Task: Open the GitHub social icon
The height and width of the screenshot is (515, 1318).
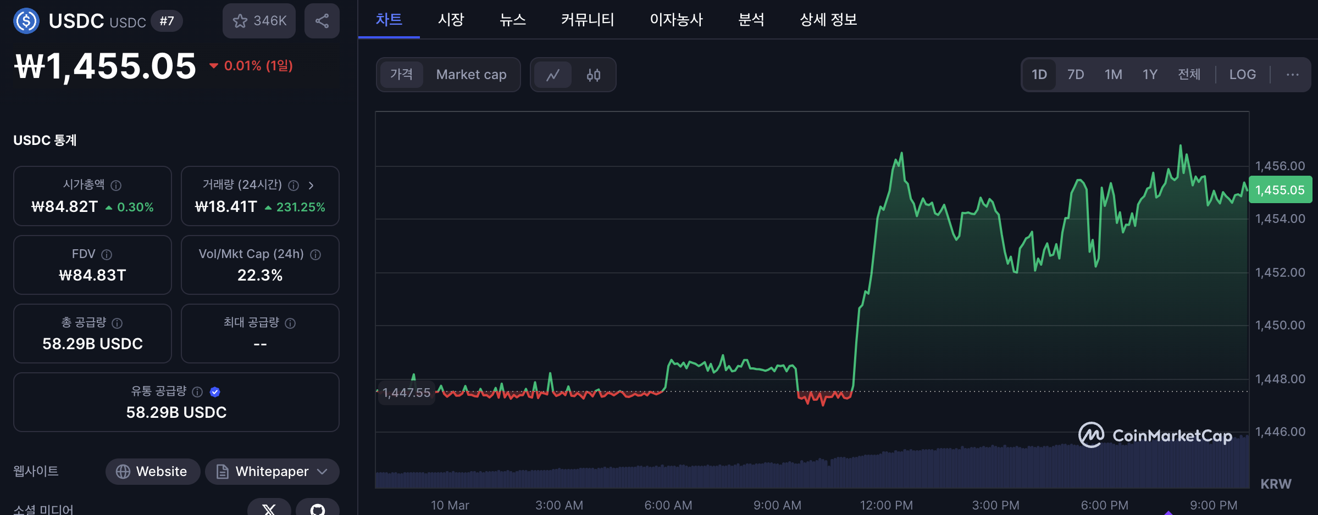Action: pos(318,508)
